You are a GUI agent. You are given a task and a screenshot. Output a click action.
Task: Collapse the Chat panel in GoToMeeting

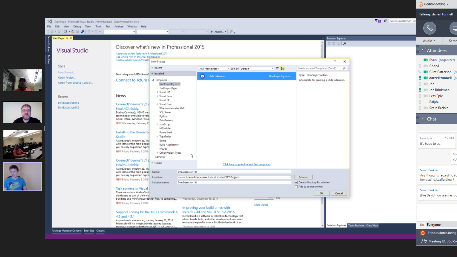(x=422, y=118)
